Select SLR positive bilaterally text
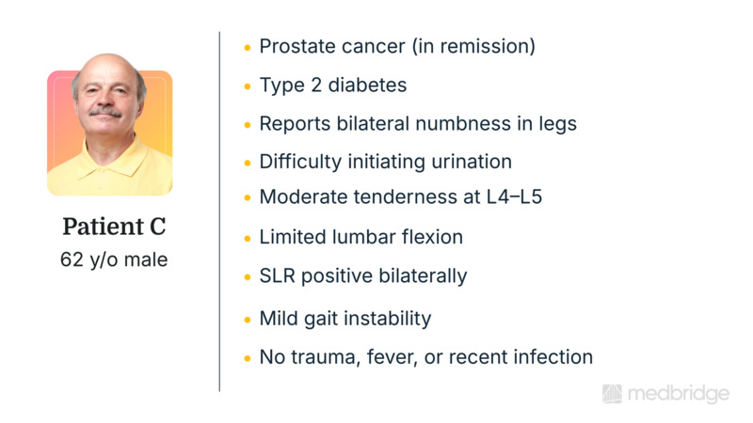 point(363,276)
